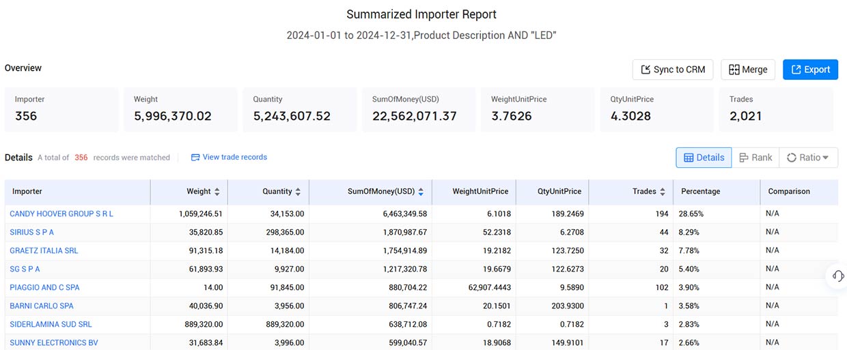Click the WeightUnitPrice column header
Viewport: 847px width, 350px height.
(x=474, y=192)
